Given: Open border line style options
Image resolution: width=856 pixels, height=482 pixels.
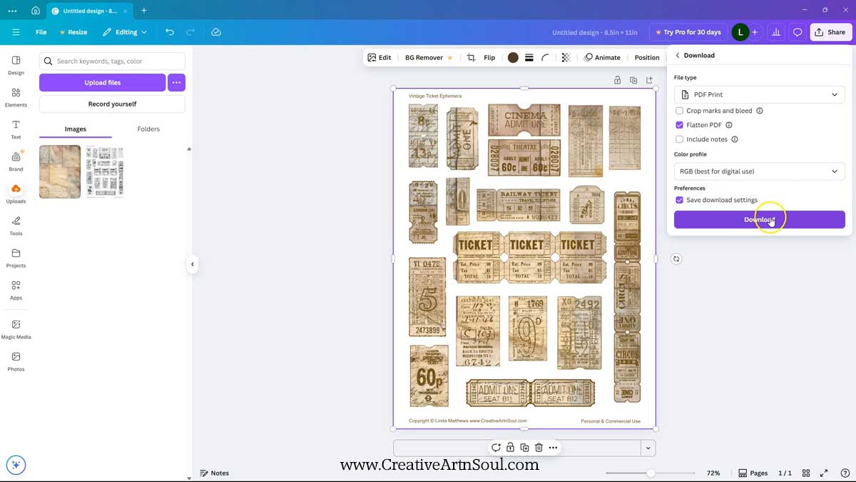Looking at the screenshot, I should click(529, 58).
